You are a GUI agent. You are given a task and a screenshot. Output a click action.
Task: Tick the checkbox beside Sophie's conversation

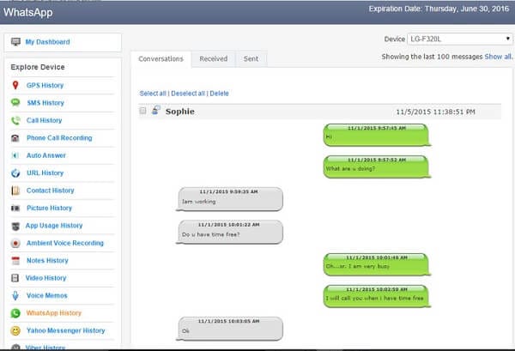(x=143, y=111)
